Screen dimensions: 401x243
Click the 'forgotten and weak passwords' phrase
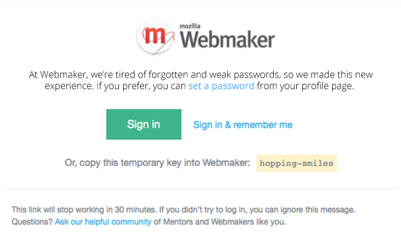pyautogui.click(x=214, y=74)
